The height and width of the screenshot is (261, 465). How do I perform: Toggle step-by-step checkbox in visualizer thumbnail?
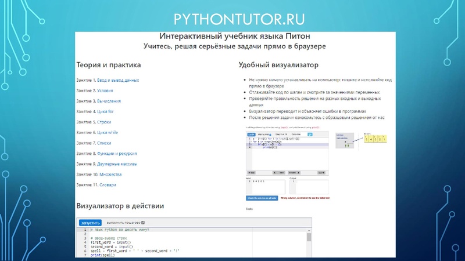[x=270, y=135]
